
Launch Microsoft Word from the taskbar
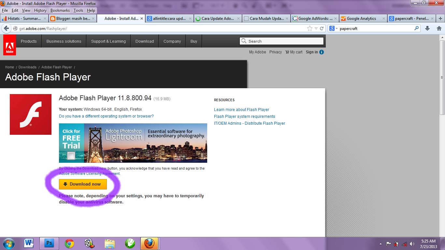tap(29, 243)
